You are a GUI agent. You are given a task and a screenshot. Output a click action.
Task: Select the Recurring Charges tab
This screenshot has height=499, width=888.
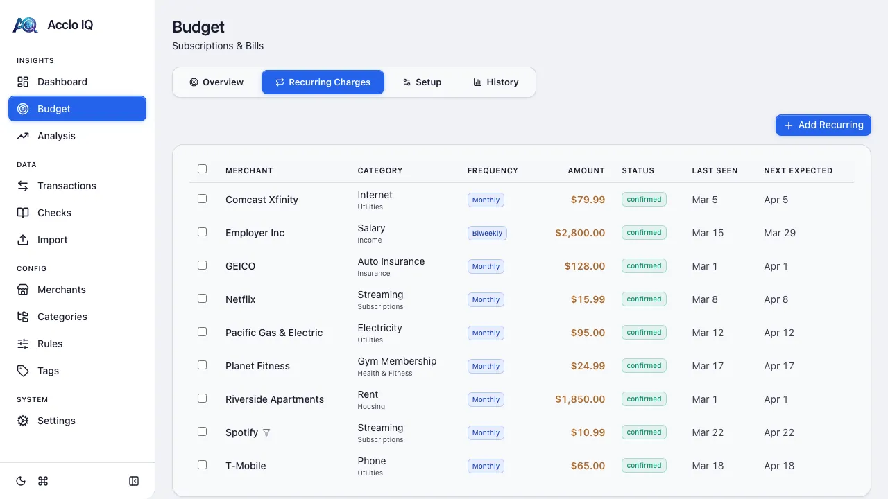click(323, 82)
